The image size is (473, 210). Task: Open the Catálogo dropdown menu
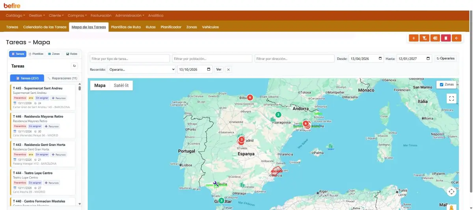pyautogui.click(x=15, y=16)
